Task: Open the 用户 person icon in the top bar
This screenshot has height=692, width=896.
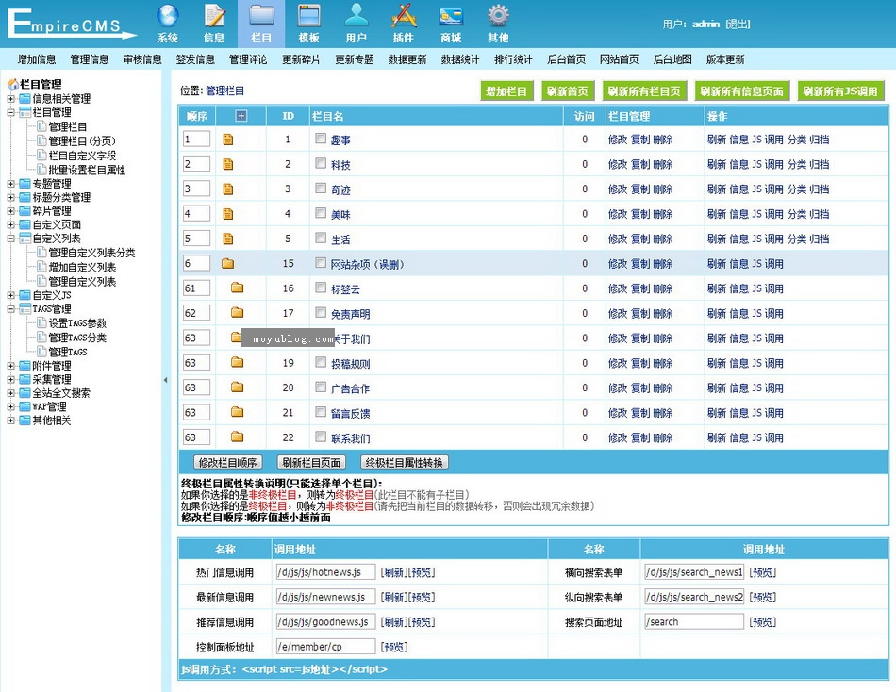Action: (356, 16)
